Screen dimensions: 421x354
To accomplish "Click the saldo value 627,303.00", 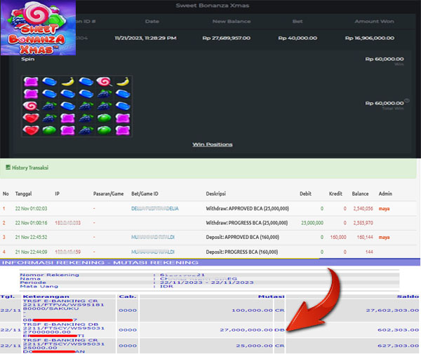I will coord(398,346).
